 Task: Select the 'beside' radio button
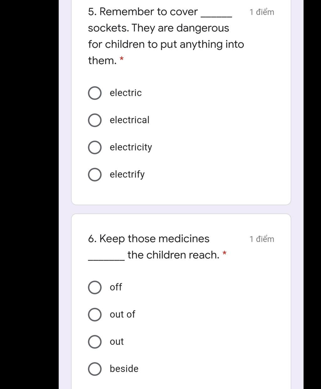pos(95,369)
